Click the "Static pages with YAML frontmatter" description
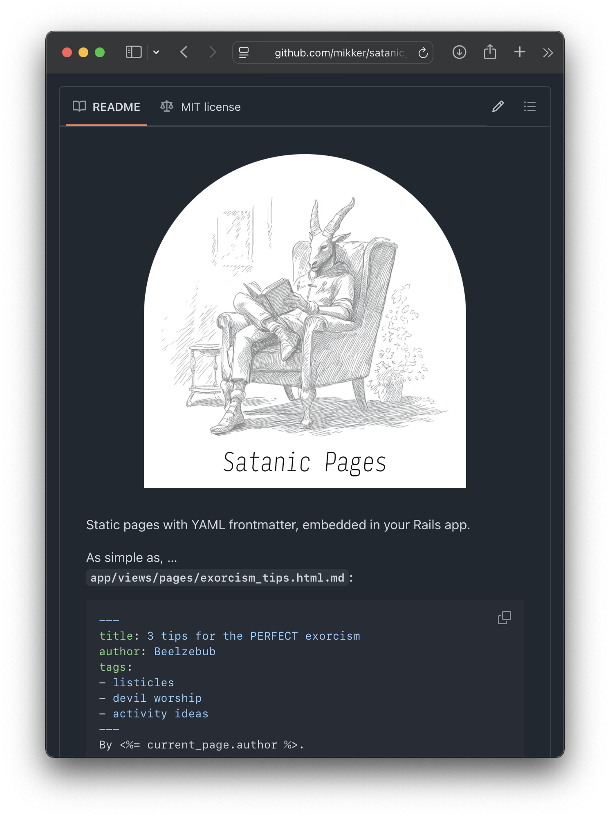 [278, 525]
